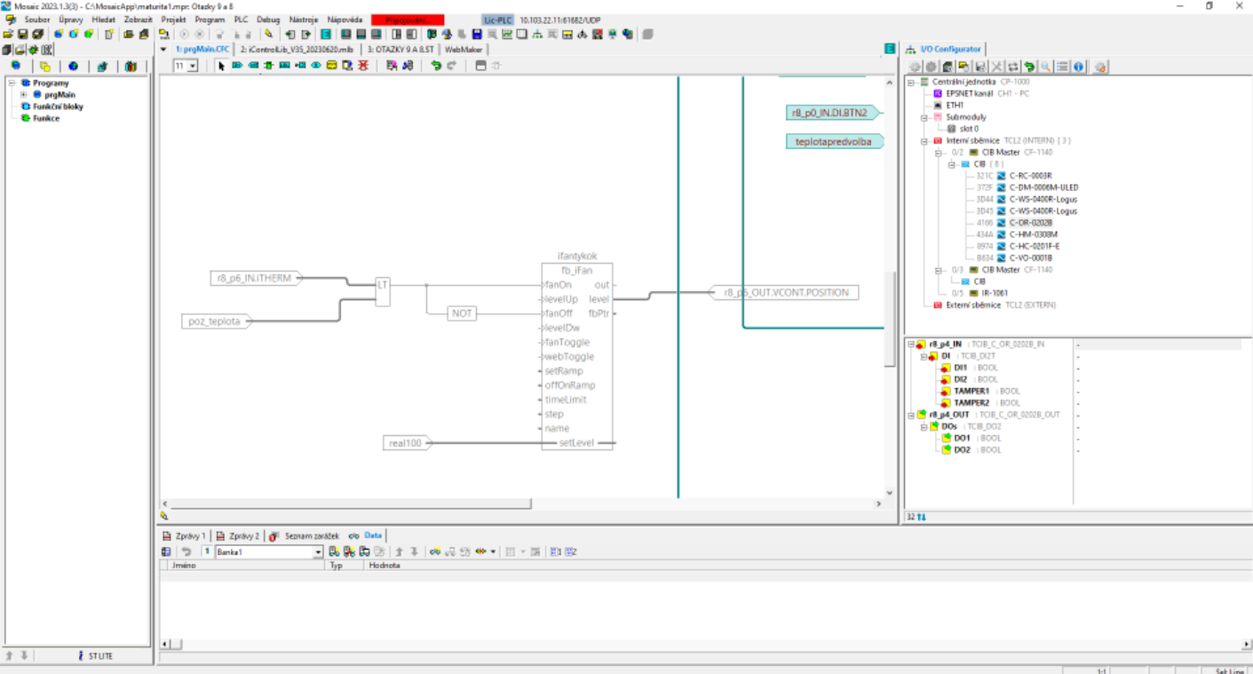
Task: Open the zoom level 11 dropdown
Action: pos(193,67)
